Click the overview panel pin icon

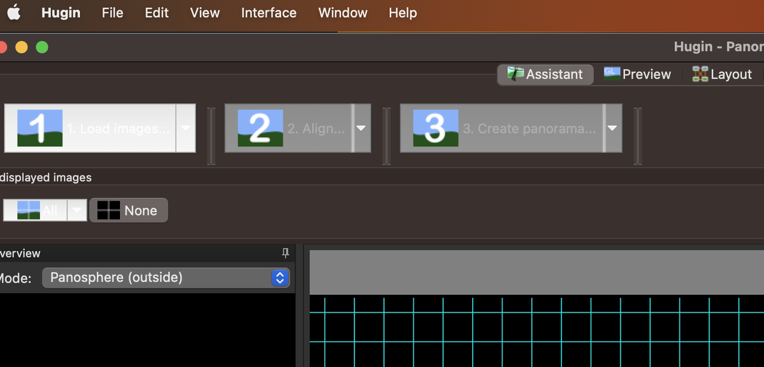[x=285, y=253]
